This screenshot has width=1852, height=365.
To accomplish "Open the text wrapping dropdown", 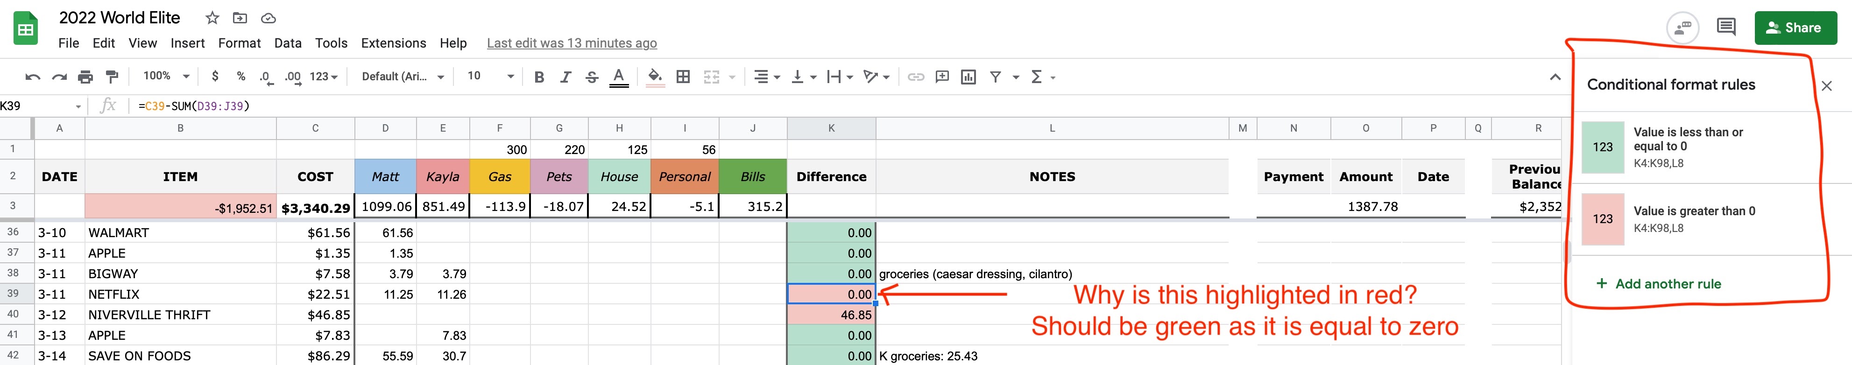I will click(x=840, y=77).
